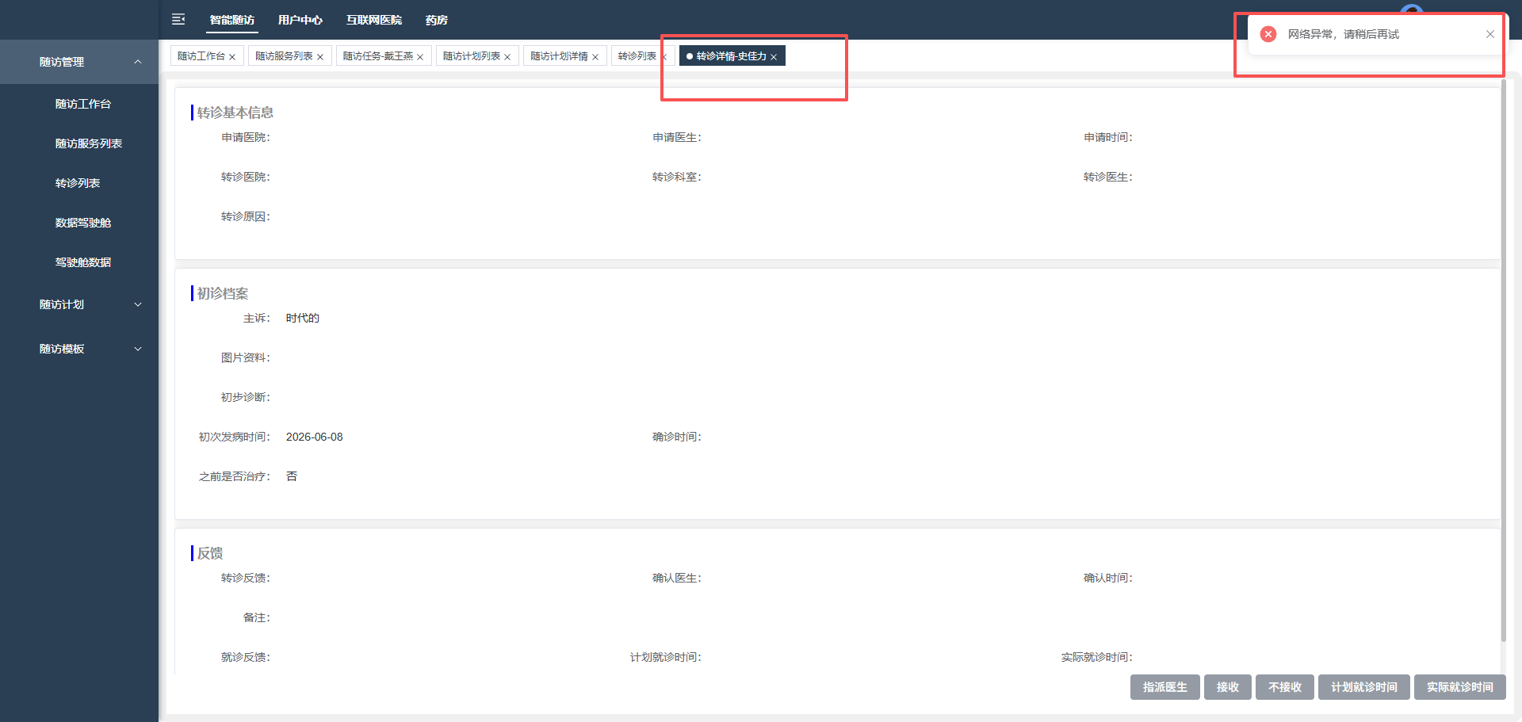Click the 转诊基本信息 section heading
The image size is (1522, 722).
[235, 113]
